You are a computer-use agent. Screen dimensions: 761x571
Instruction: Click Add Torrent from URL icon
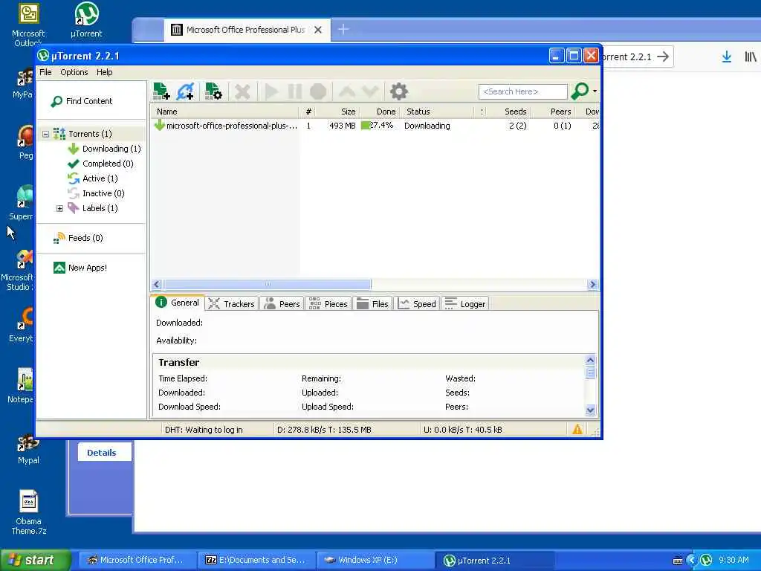pos(185,91)
